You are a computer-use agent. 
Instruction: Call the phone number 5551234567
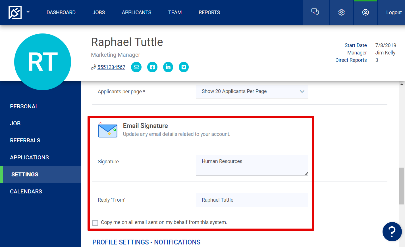coord(111,67)
